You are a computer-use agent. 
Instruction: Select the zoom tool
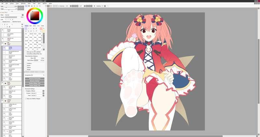(29, 31)
